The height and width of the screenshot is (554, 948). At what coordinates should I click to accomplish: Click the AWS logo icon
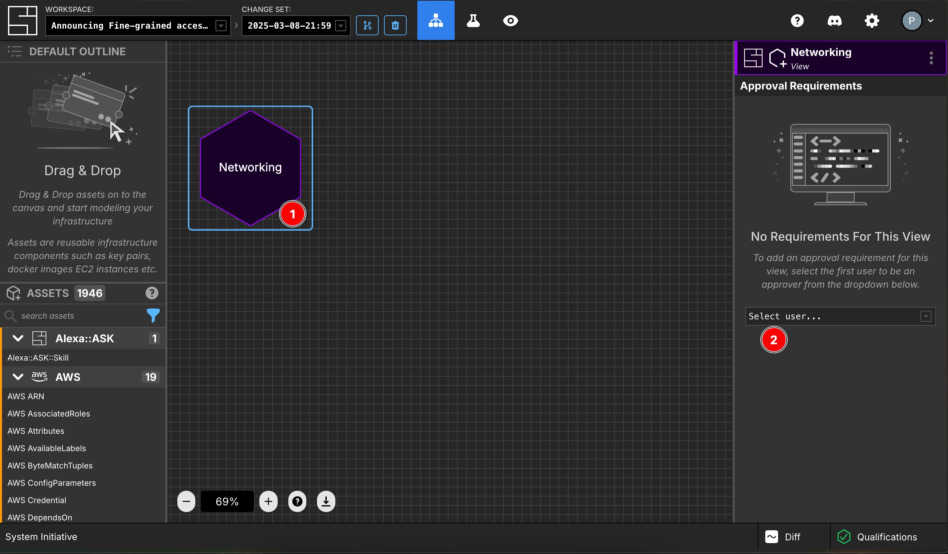[x=39, y=377]
